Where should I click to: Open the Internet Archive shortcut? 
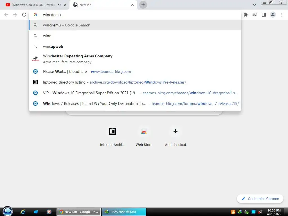pyautogui.click(x=112, y=137)
